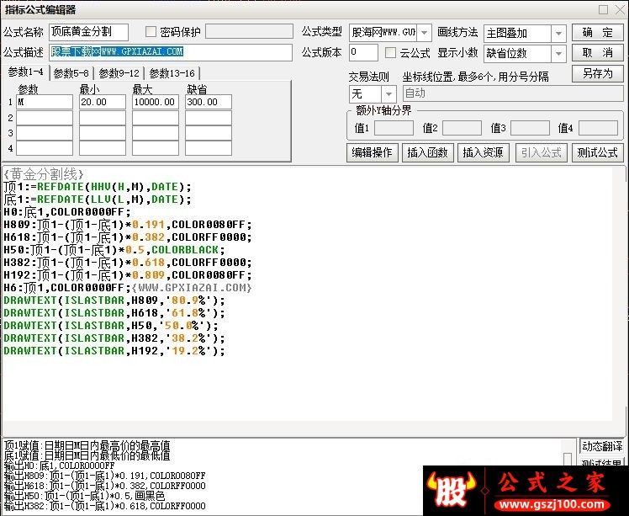Select the 动态翻译 dynamic translation tab
Viewport: 629px width, 516px height.
pos(602,446)
